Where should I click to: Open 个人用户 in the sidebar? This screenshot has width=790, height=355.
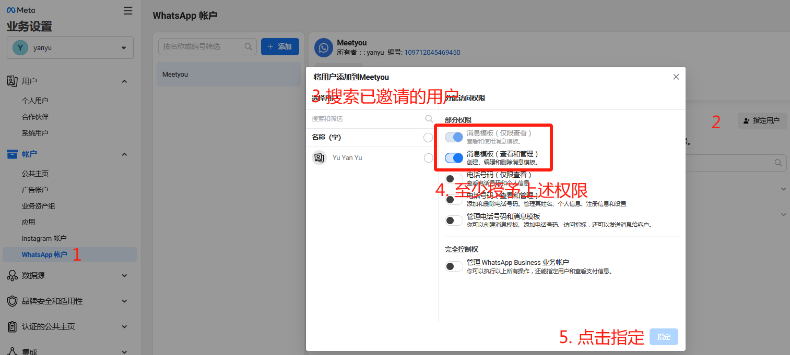tap(35, 101)
